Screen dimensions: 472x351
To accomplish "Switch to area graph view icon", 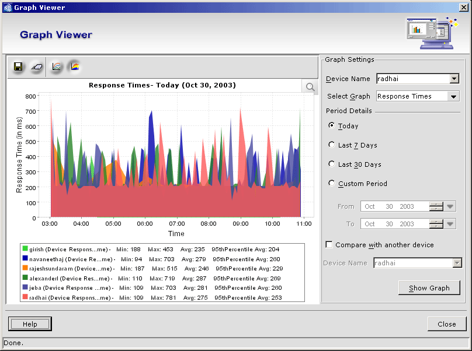I will coord(75,67).
